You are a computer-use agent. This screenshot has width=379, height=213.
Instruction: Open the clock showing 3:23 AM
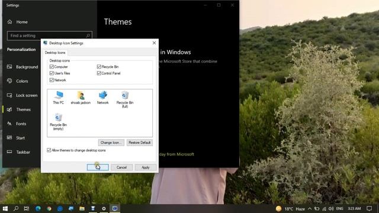click(354, 208)
